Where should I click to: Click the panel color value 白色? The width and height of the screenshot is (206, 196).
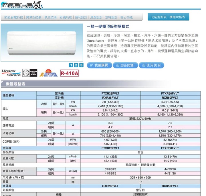(x=140, y=152)
